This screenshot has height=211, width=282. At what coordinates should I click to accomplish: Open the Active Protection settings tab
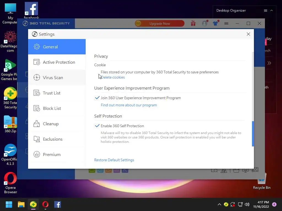tap(57, 62)
